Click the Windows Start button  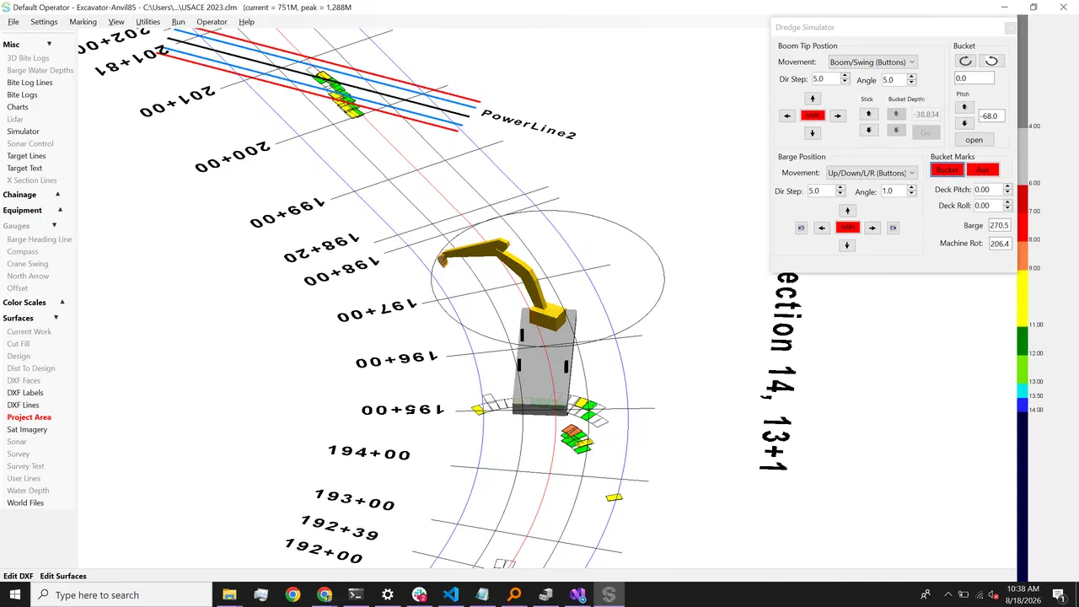[15, 594]
